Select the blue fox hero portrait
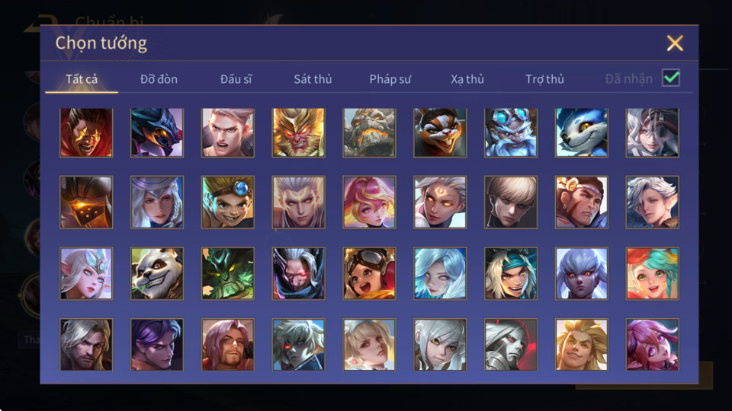 click(x=581, y=132)
